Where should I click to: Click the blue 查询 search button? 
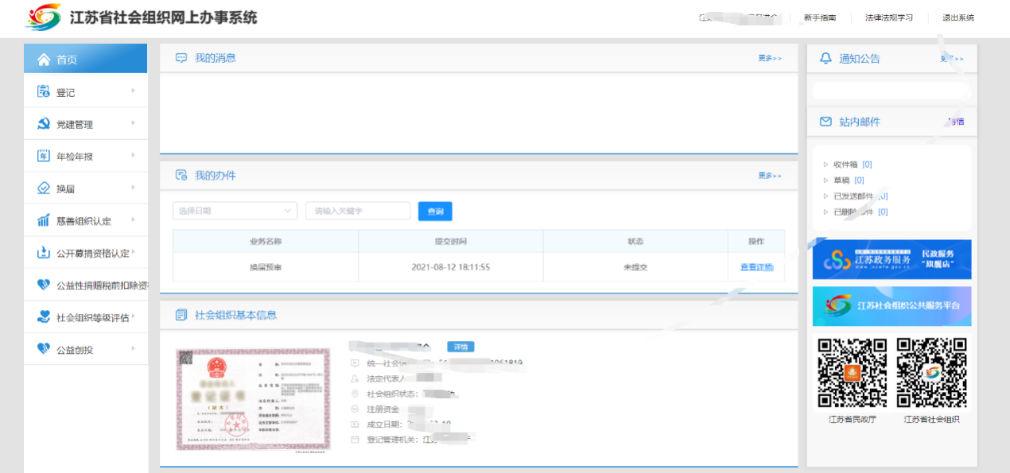(x=435, y=211)
